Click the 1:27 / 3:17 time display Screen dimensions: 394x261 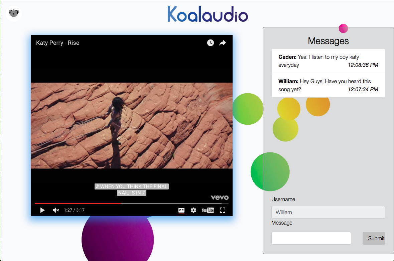point(74,210)
